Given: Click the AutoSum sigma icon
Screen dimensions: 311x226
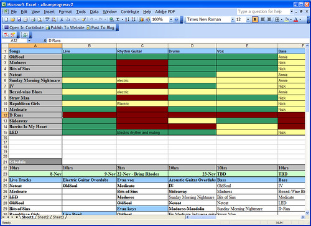Looking at the screenshot, I should (x=118, y=19).
